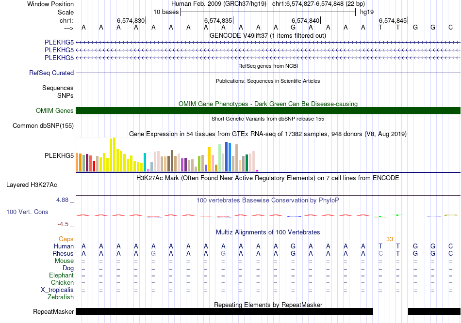The width and height of the screenshot is (461, 323).
Task: Click the tall blue bar in GTEx chart
Action: [x=227, y=157]
